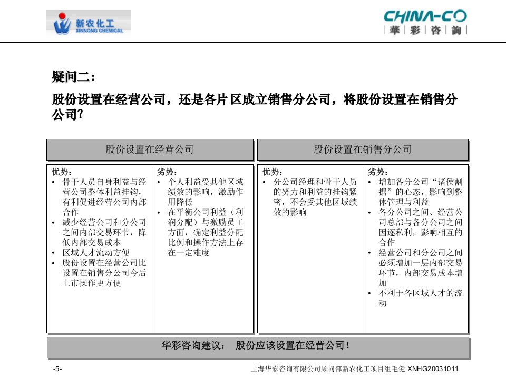Click bullet text 个人利益受其他区域绩效的影响
506x379 pixels.
pyautogui.click(x=206, y=192)
